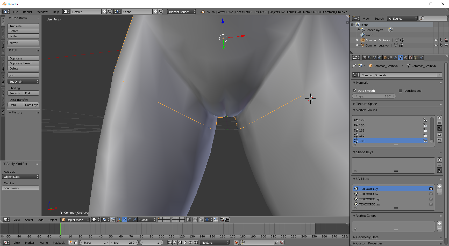Set shading to Smooth

15,93
